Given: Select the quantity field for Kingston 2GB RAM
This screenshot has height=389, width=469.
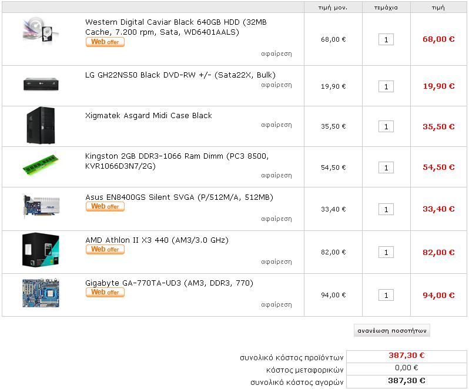Looking at the screenshot, I should point(386,167).
